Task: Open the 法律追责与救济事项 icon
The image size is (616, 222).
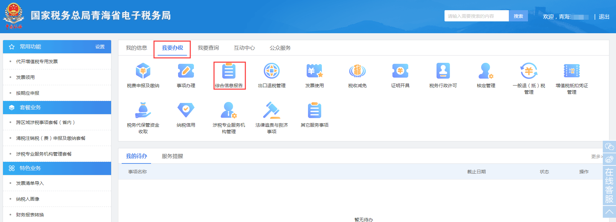Action: tap(272, 110)
